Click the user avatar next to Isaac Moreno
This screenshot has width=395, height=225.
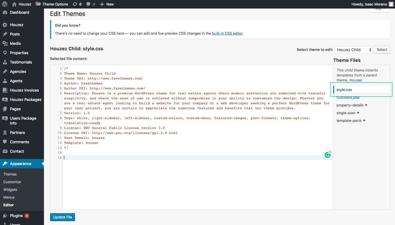tap(391, 4)
